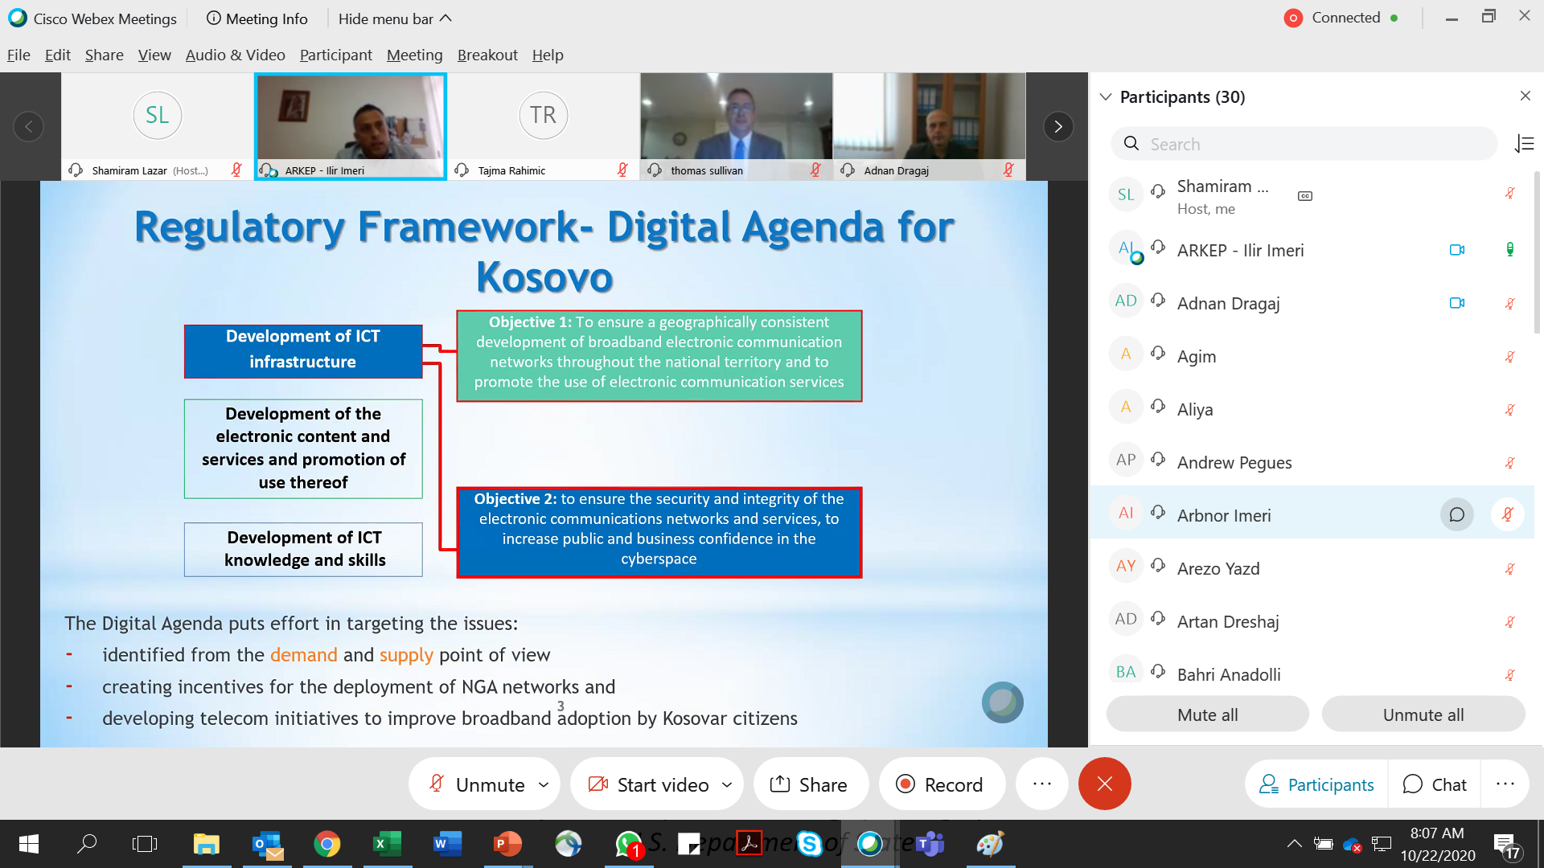Click Adnan Dragaj's camera icon in the list
This screenshot has width=1544, height=868.
click(1456, 303)
